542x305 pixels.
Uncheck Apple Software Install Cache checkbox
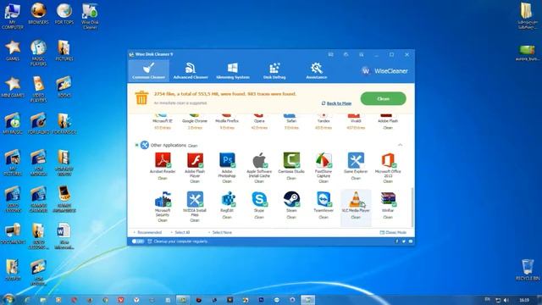(x=265, y=166)
